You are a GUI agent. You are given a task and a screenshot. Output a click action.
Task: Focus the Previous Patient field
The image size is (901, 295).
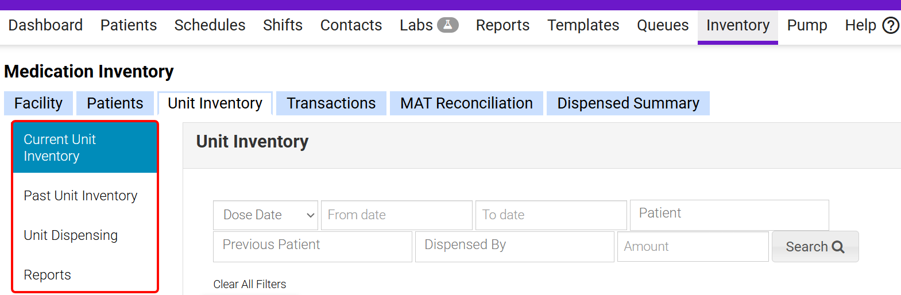coord(312,246)
